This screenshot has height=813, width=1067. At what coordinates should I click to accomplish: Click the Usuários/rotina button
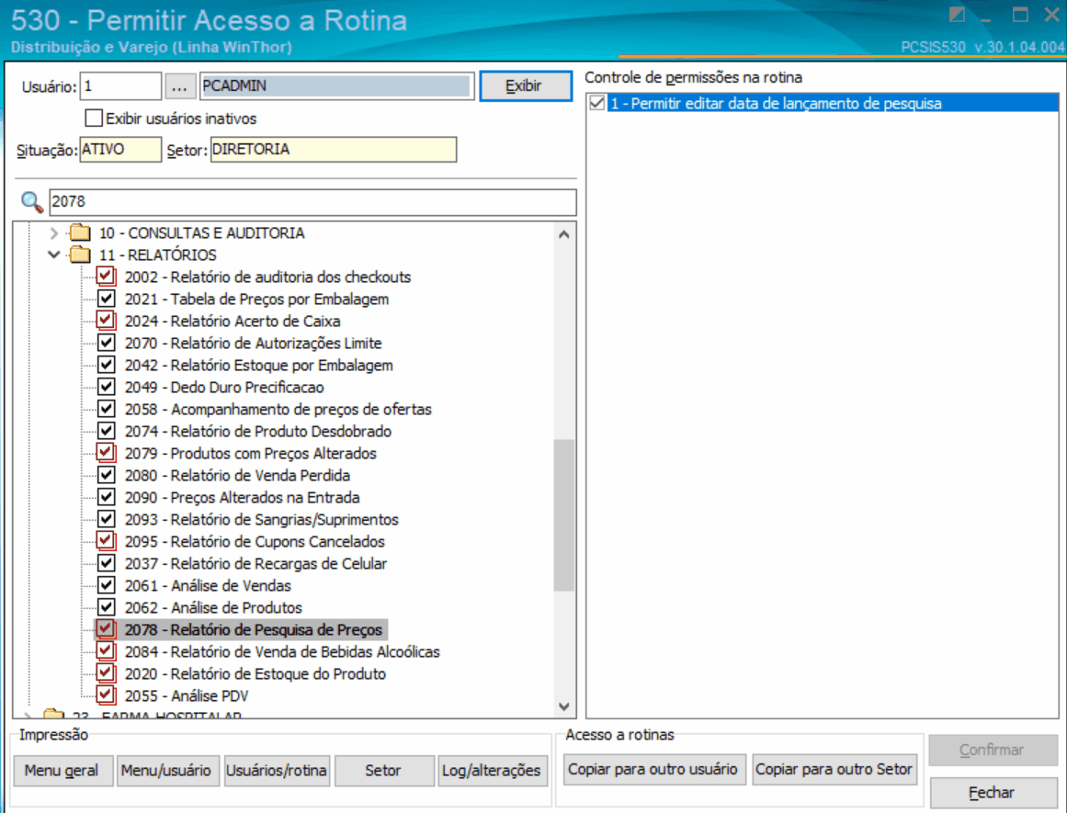277,771
